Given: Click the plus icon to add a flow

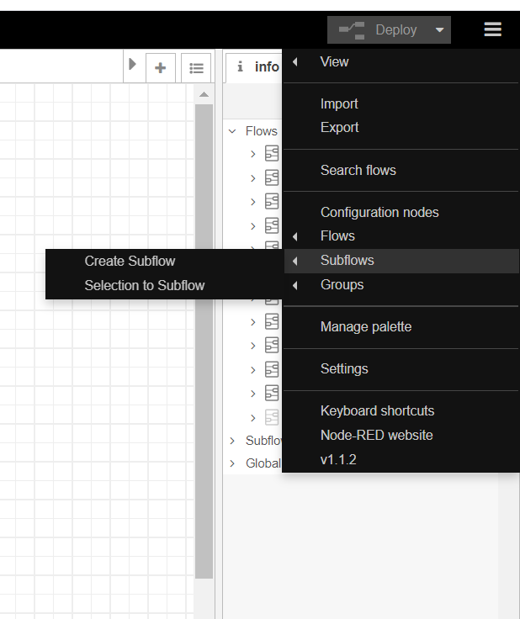Looking at the screenshot, I should [160, 68].
